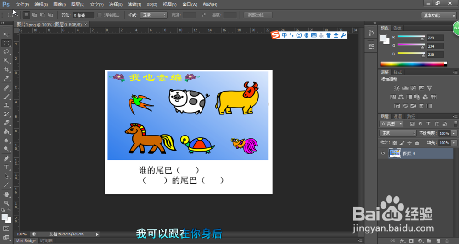
Task: Select the 图层 0 layer thumbnail
Action: click(x=395, y=153)
